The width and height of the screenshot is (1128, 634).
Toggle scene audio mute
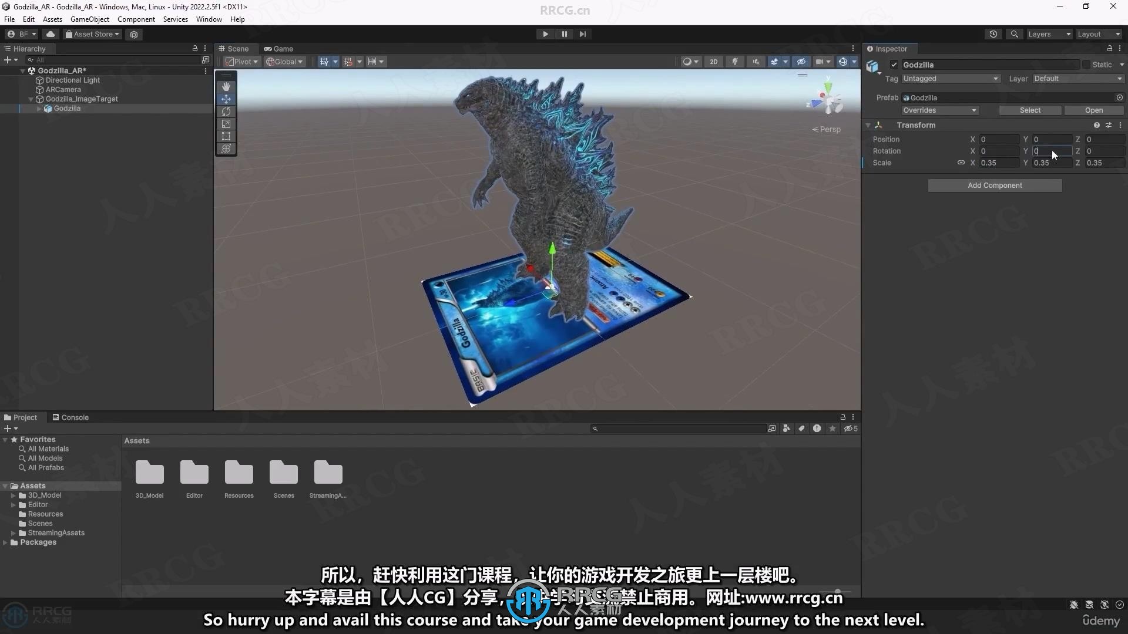(x=756, y=62)
